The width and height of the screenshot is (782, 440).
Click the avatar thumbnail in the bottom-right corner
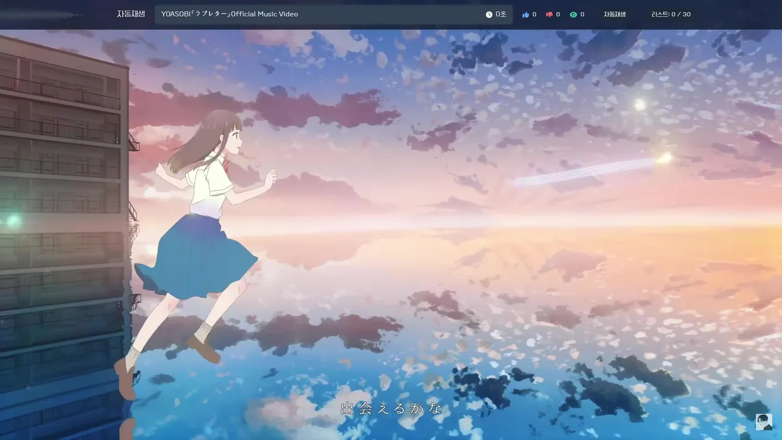(764, 422)
